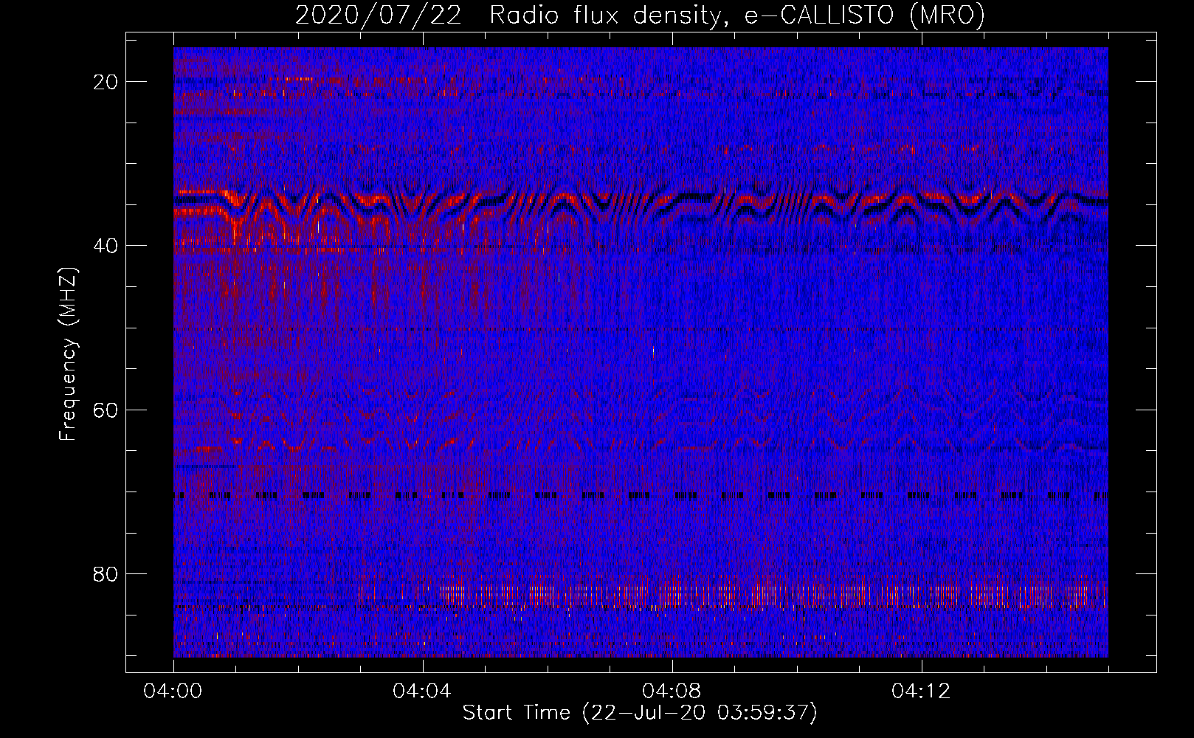Click the 04:08 time tick label
Viewport: 1194px width, 738px height.
coord(672,692)
